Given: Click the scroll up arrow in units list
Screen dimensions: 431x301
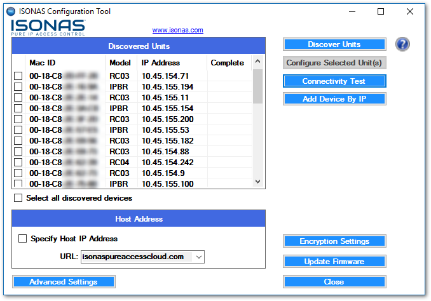Looking at the screenshot, I should 257,61.
